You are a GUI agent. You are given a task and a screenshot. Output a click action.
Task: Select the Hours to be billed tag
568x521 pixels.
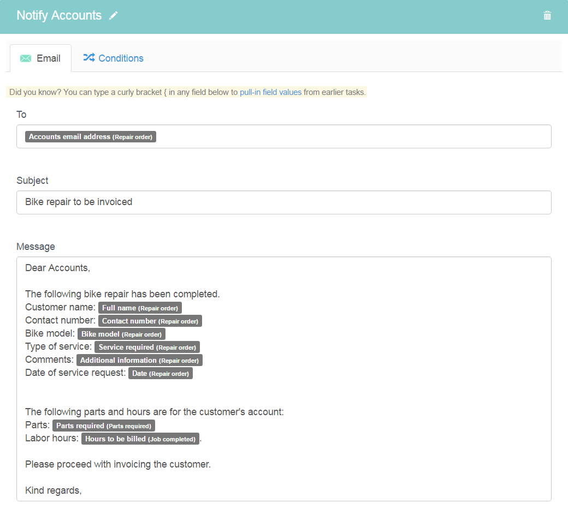pyautogui.click(x=140, y=439)
